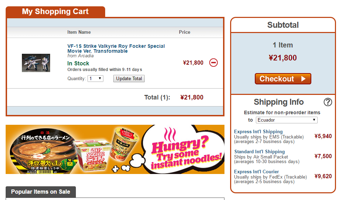Remove item with red minus icon

coord(213,63)
